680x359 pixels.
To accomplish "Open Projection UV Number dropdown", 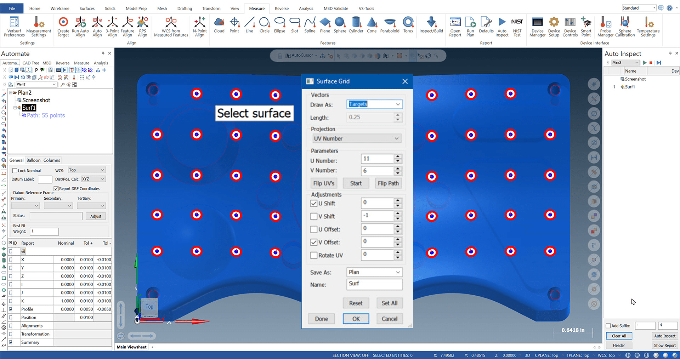I will (357, 138).
